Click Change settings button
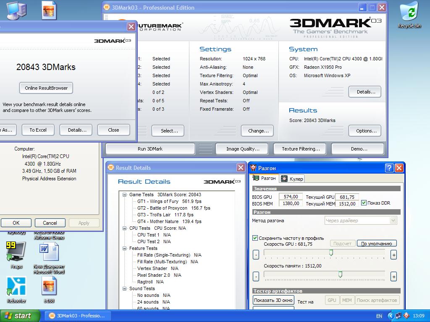Image resolution: width=430 pixels, height=322 pixels. (258, 131)
